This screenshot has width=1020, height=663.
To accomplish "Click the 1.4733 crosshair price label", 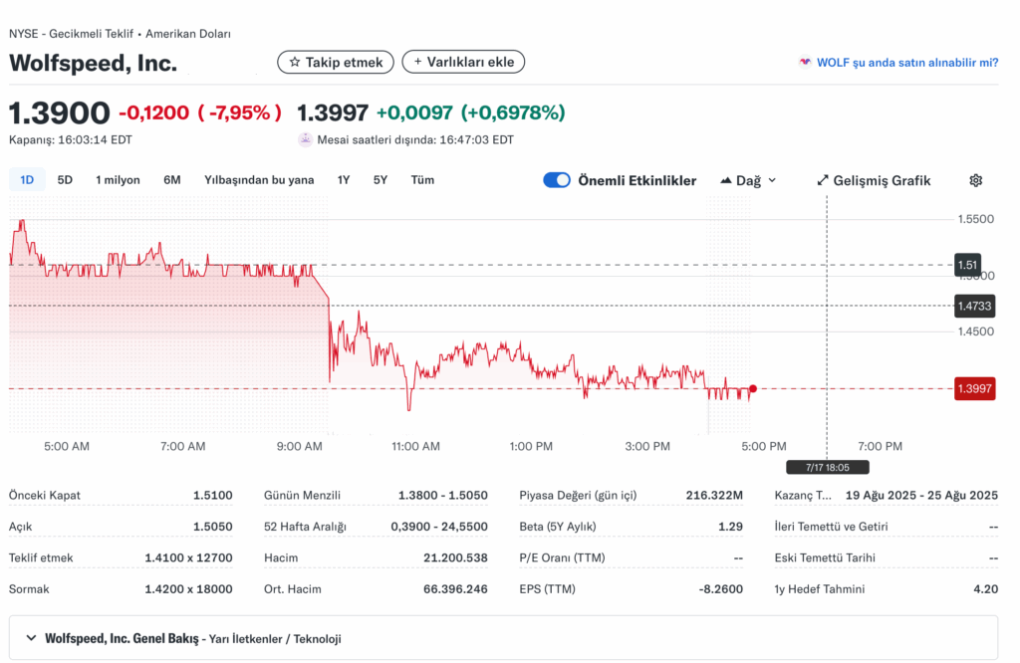I will pos(974,307).
